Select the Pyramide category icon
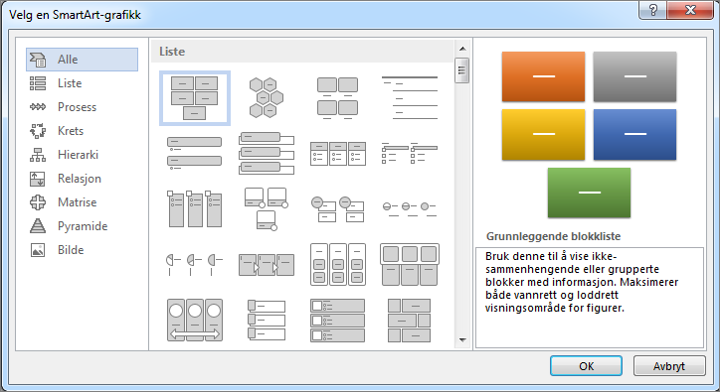The image size is (720, 392). [x=38, y=226]
